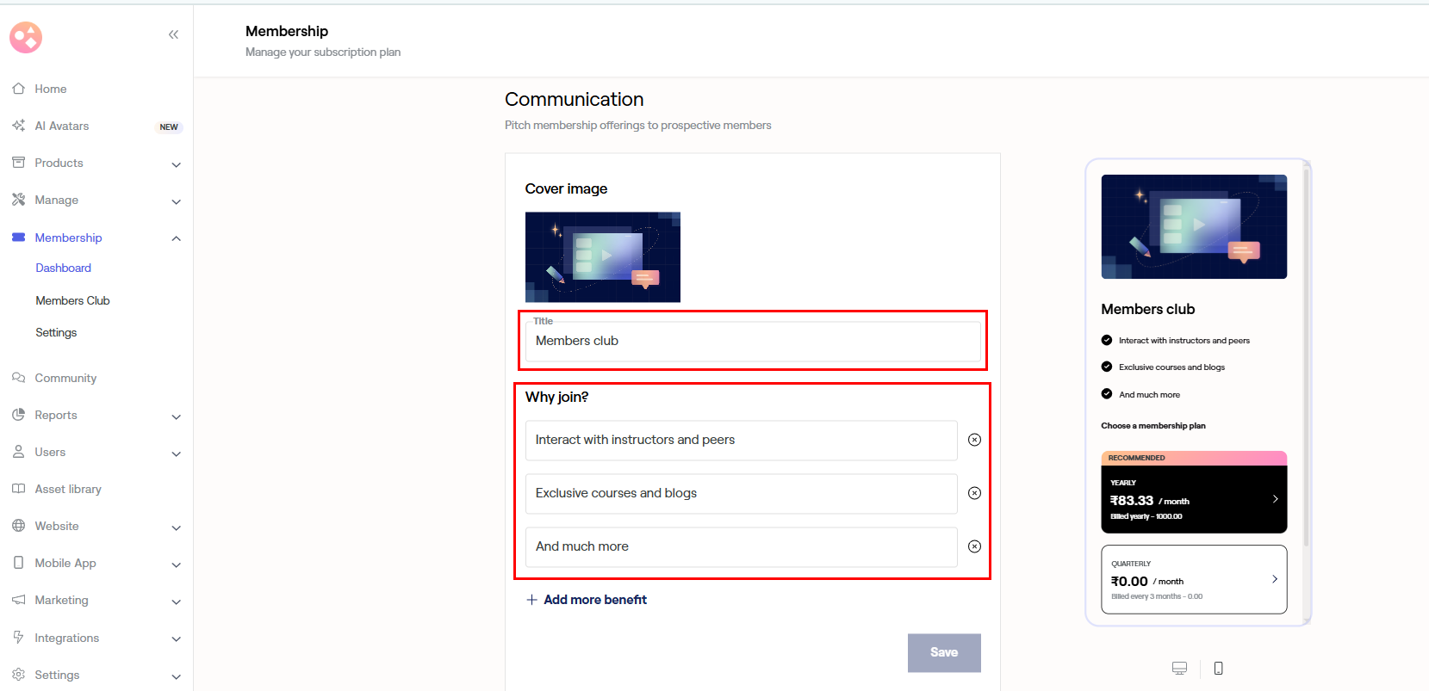The height and width of the screenshot is (691, 1429).
Task: Remove the 'And much more' benefit
Action: coord(974,546)
